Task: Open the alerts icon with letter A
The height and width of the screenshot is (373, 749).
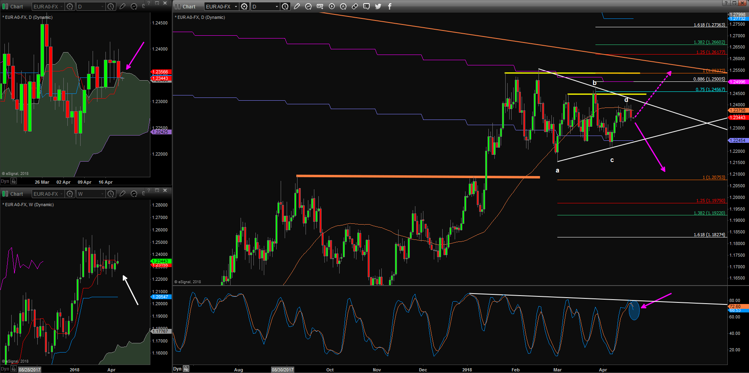Action: tap(343, 6)
